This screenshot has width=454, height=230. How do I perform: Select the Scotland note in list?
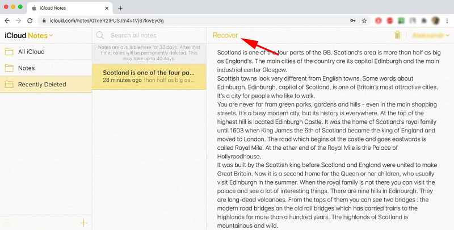tap(149, 77)
